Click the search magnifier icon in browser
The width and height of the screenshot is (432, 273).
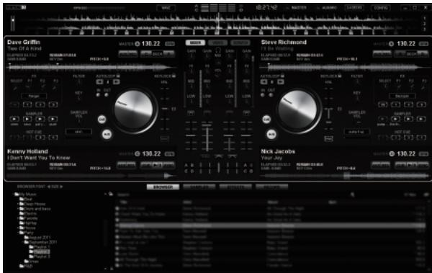pos(352,194)
